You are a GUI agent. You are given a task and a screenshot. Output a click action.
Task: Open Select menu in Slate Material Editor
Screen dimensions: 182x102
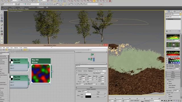[x=8, y=48]
